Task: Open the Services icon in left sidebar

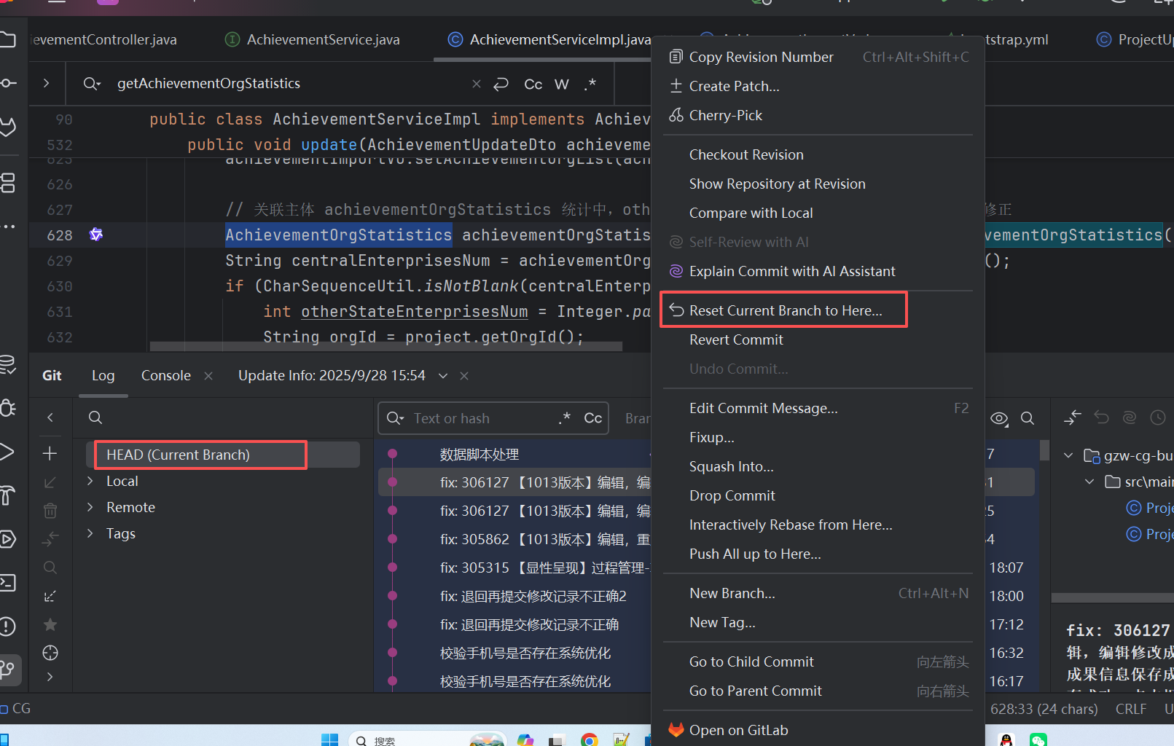Action: (x=7, y=539)
